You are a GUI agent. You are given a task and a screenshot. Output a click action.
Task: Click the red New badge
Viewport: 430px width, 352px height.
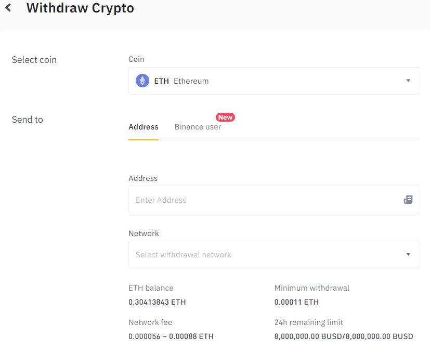point(225,118)
